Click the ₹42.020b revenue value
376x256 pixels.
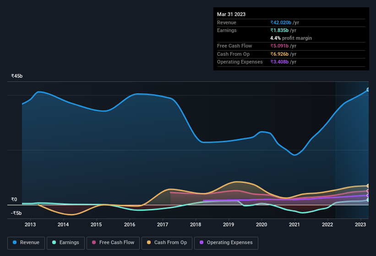tap(281, 22)
